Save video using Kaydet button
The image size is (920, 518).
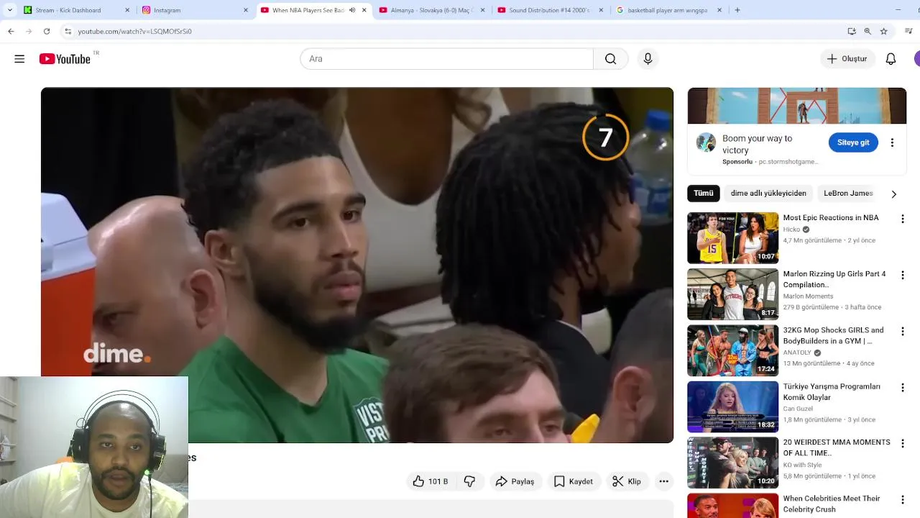(574, 481)
